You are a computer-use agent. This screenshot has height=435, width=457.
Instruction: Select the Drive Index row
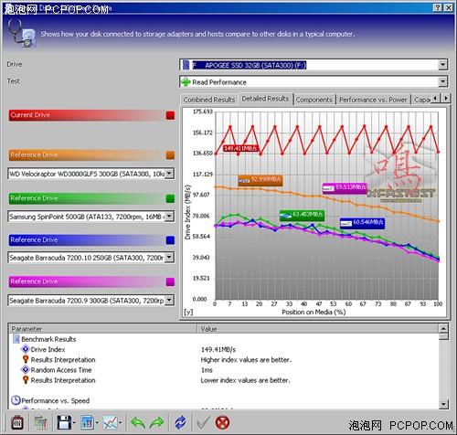point(48,349)
